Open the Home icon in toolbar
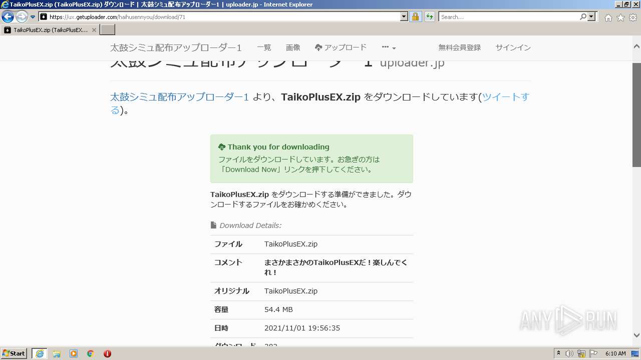Image resolution: width=641 pixels, height=360 pixels. (608, 17)
